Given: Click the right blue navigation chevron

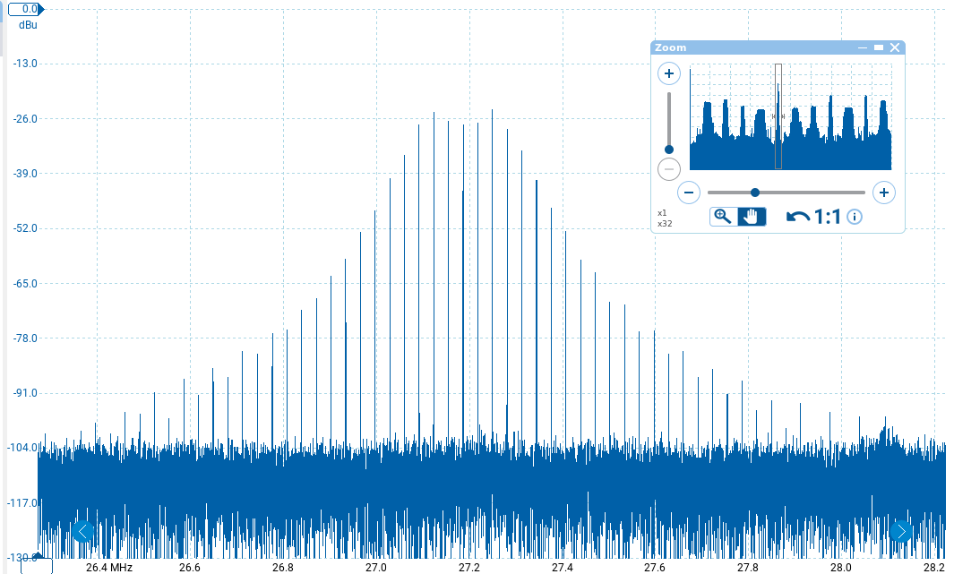Looking at the screenshot, I should 901,531.
